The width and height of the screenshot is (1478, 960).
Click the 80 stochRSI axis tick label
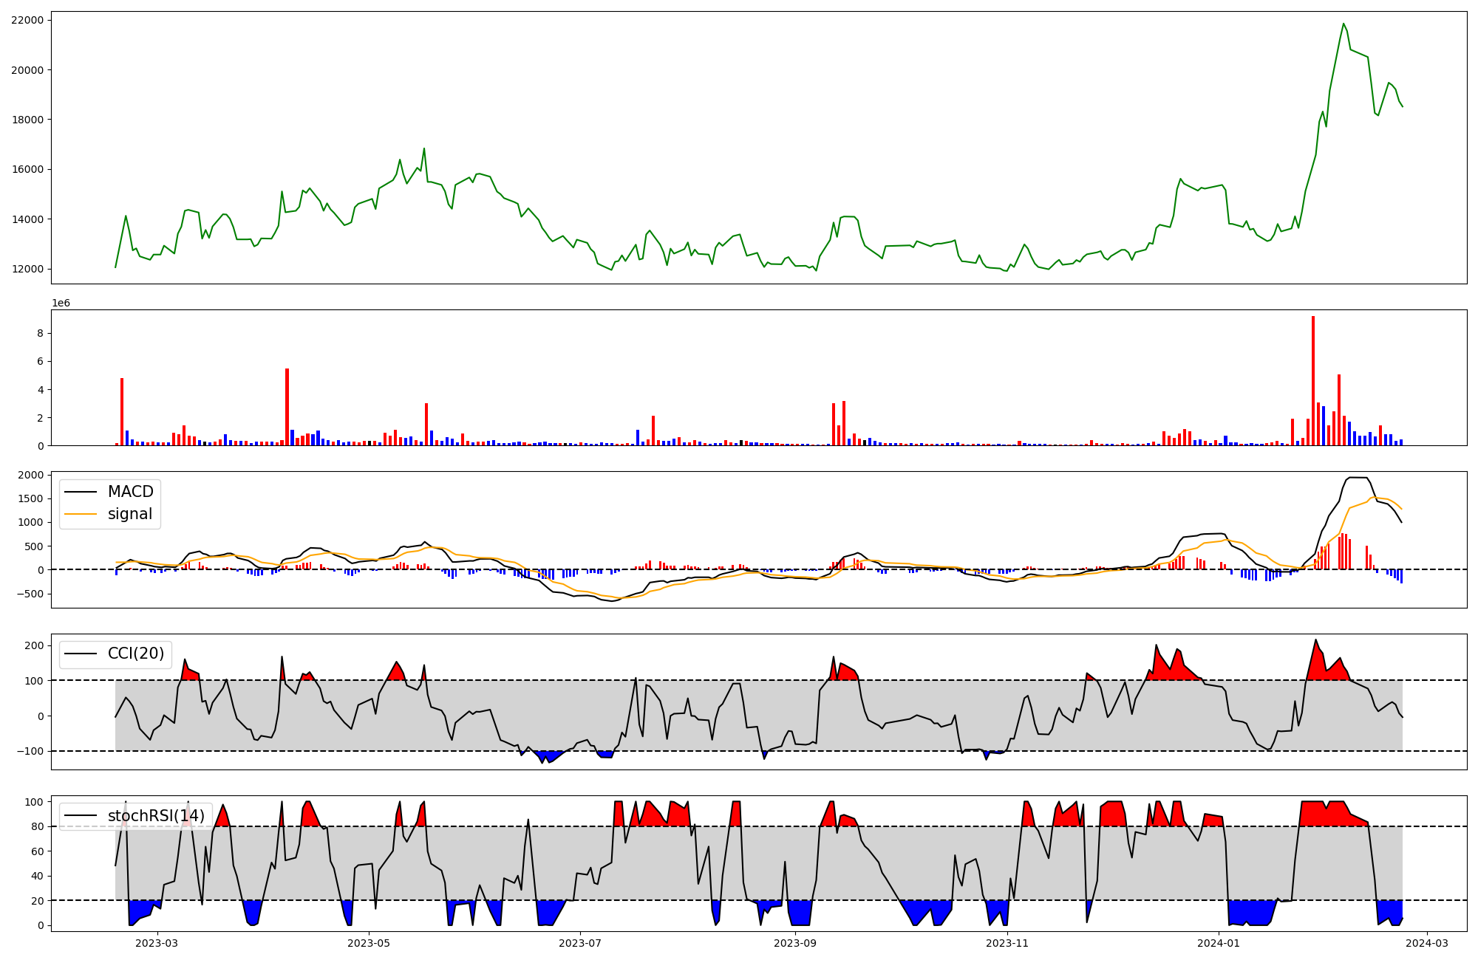tap(37, 826)
